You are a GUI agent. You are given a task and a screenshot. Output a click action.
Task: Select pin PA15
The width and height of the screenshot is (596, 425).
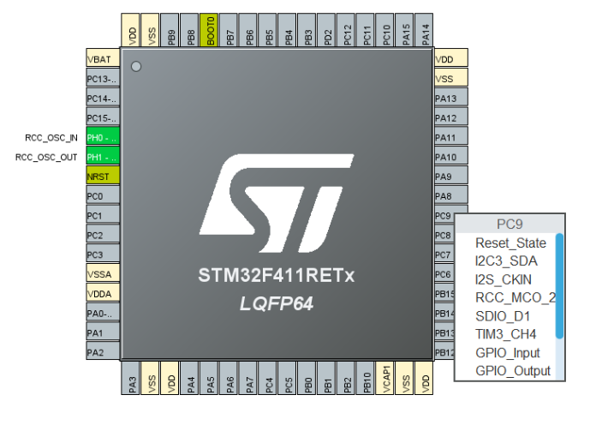pyautogui.click(x=404, y=30)
